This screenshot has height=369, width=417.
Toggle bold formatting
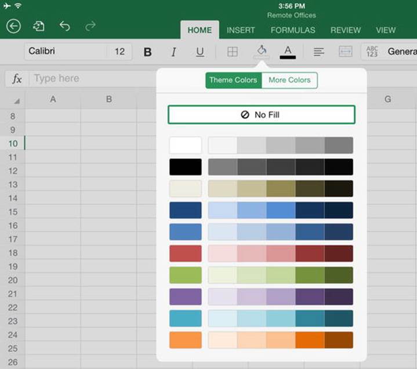coord(147,52)
